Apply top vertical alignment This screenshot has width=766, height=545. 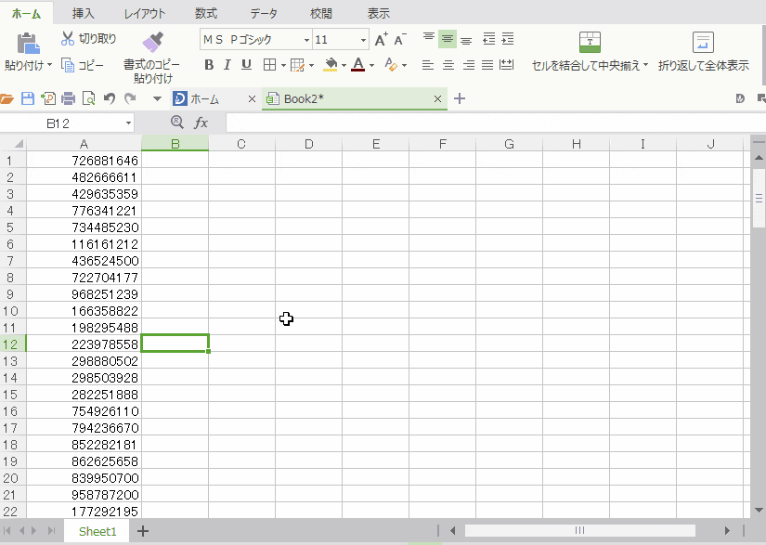coord(428,39)
